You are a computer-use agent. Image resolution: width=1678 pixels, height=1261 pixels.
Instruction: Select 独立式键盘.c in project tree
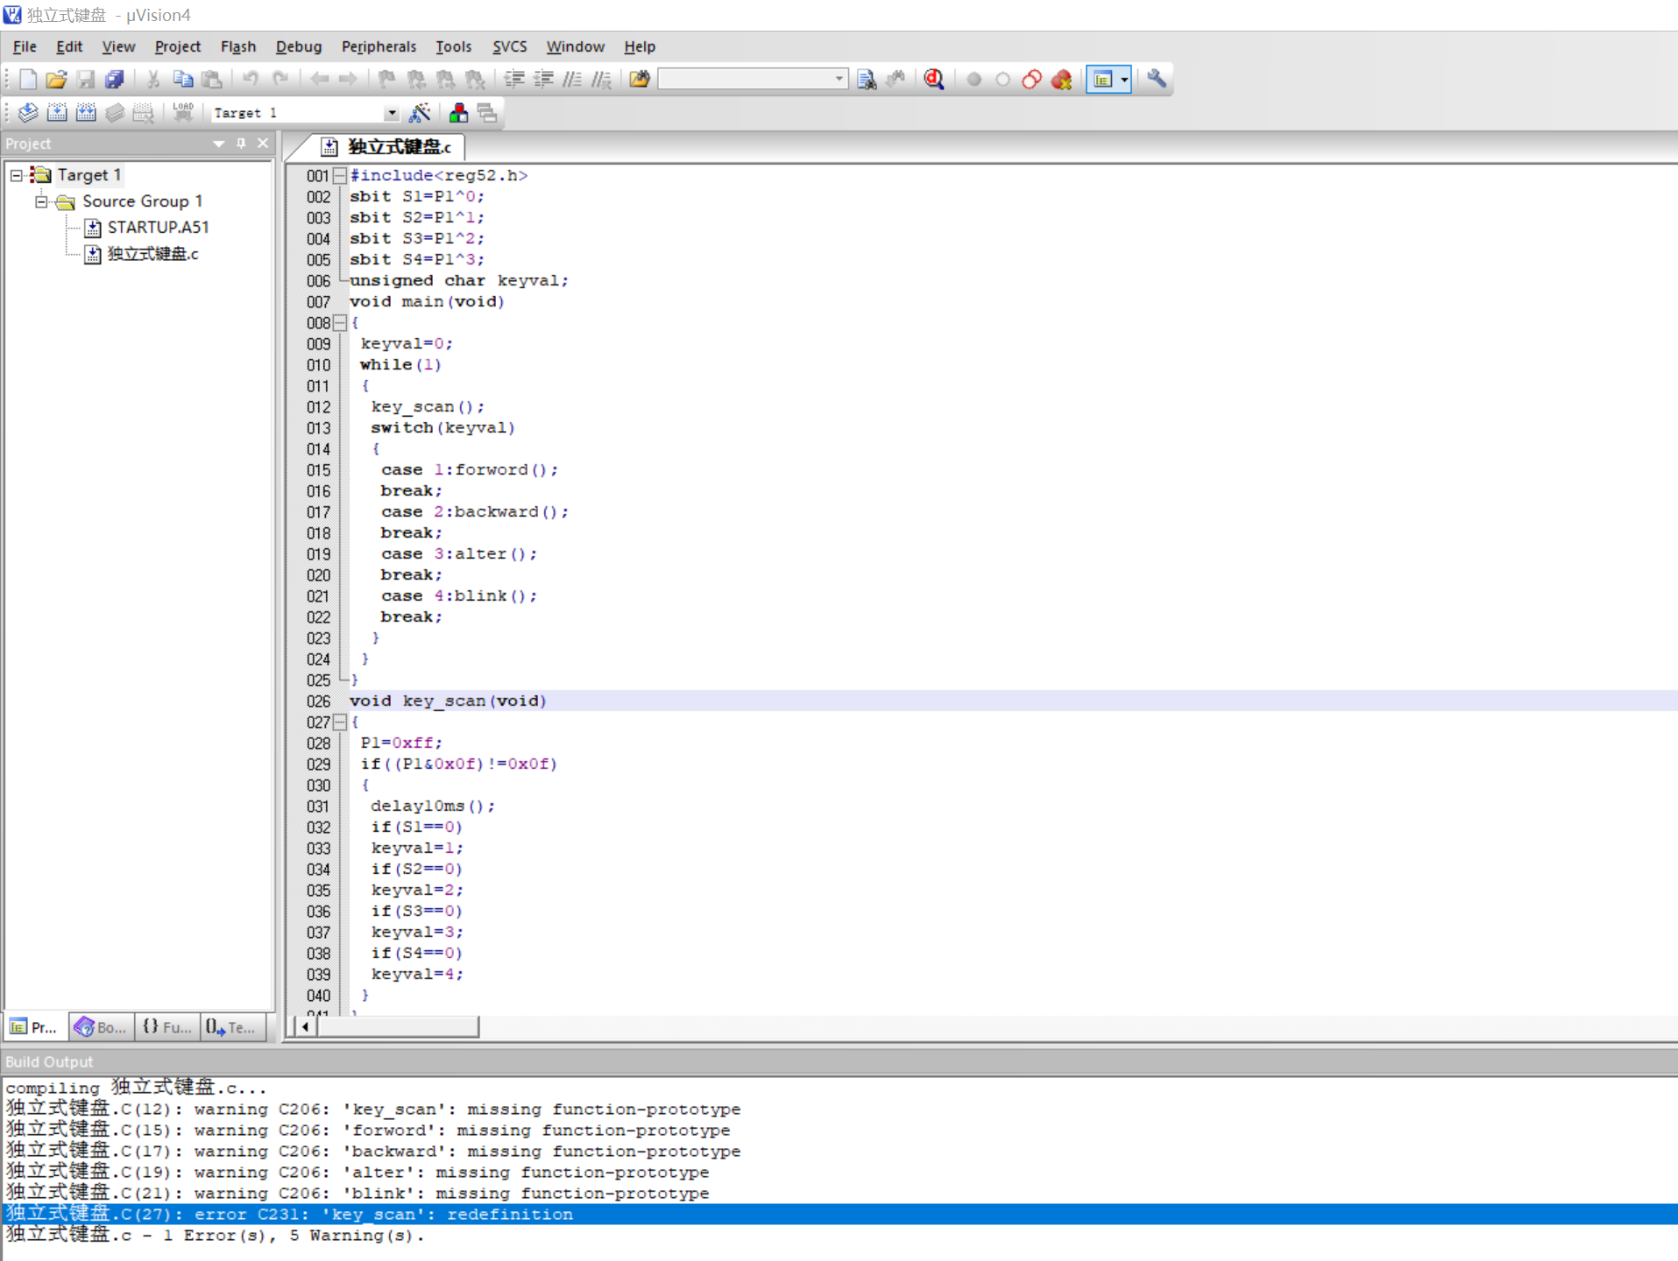coord(152,254)
